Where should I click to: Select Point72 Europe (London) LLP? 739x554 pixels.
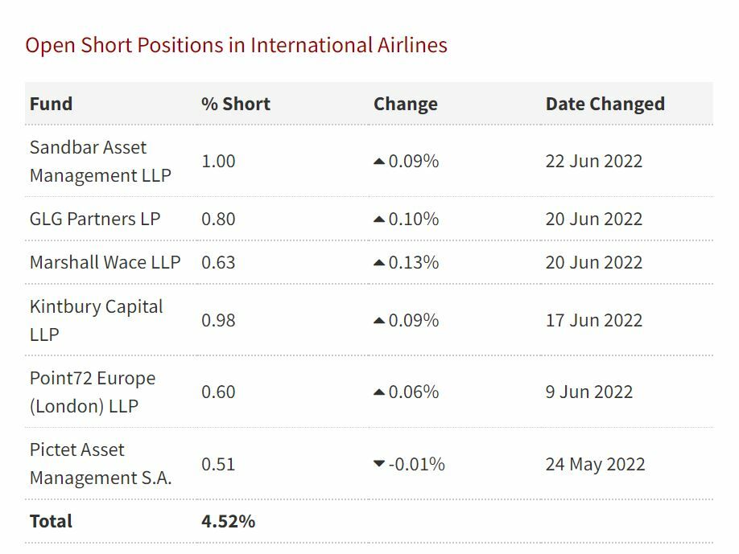93,392
